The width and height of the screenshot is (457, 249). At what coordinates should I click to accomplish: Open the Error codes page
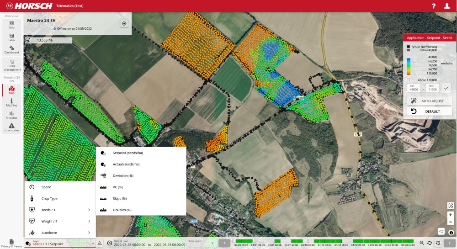click(x=11, y=127)
